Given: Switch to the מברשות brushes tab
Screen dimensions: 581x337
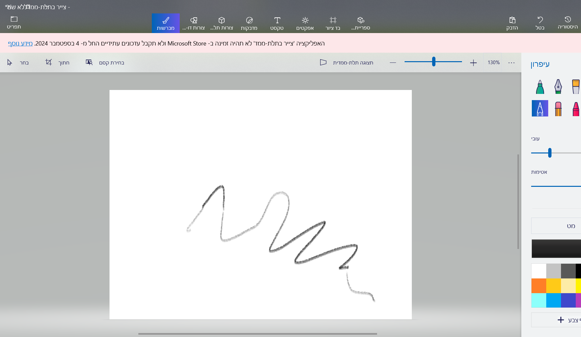Looking at the screenshot, I should (x=166, y=23).
